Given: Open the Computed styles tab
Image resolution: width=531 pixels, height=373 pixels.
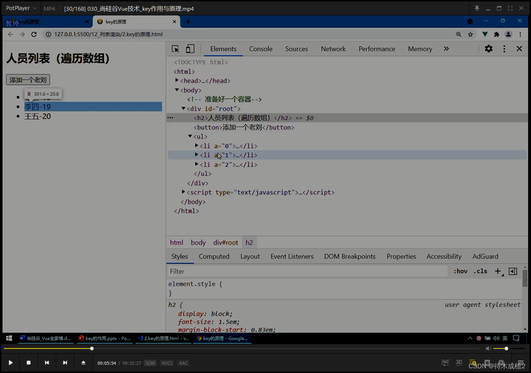Looking at the screenshot, I should [x=214, y=256].
